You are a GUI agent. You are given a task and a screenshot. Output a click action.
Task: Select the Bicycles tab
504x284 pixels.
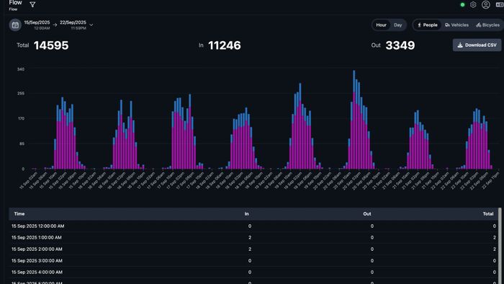pyautogui.click(x=487, y=25)
